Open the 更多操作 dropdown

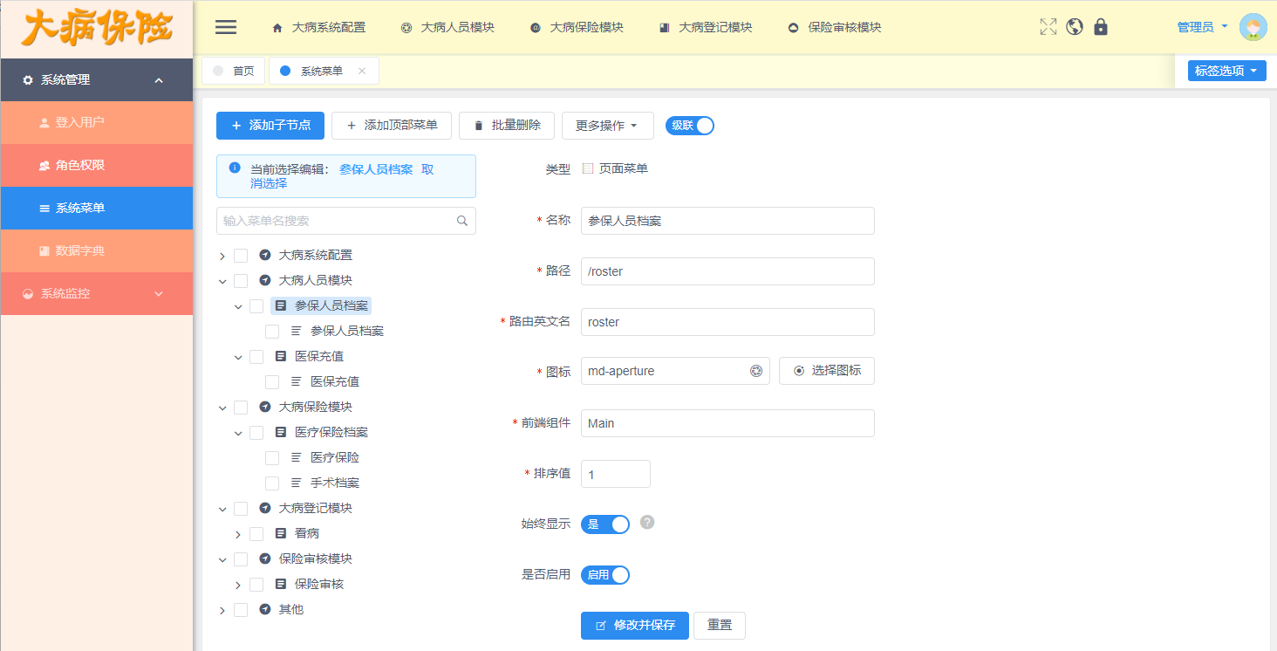click(x=607, y=125)
